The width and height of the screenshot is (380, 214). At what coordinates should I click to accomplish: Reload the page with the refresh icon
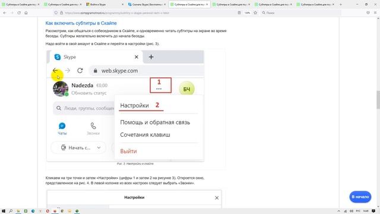pos(19,12)
